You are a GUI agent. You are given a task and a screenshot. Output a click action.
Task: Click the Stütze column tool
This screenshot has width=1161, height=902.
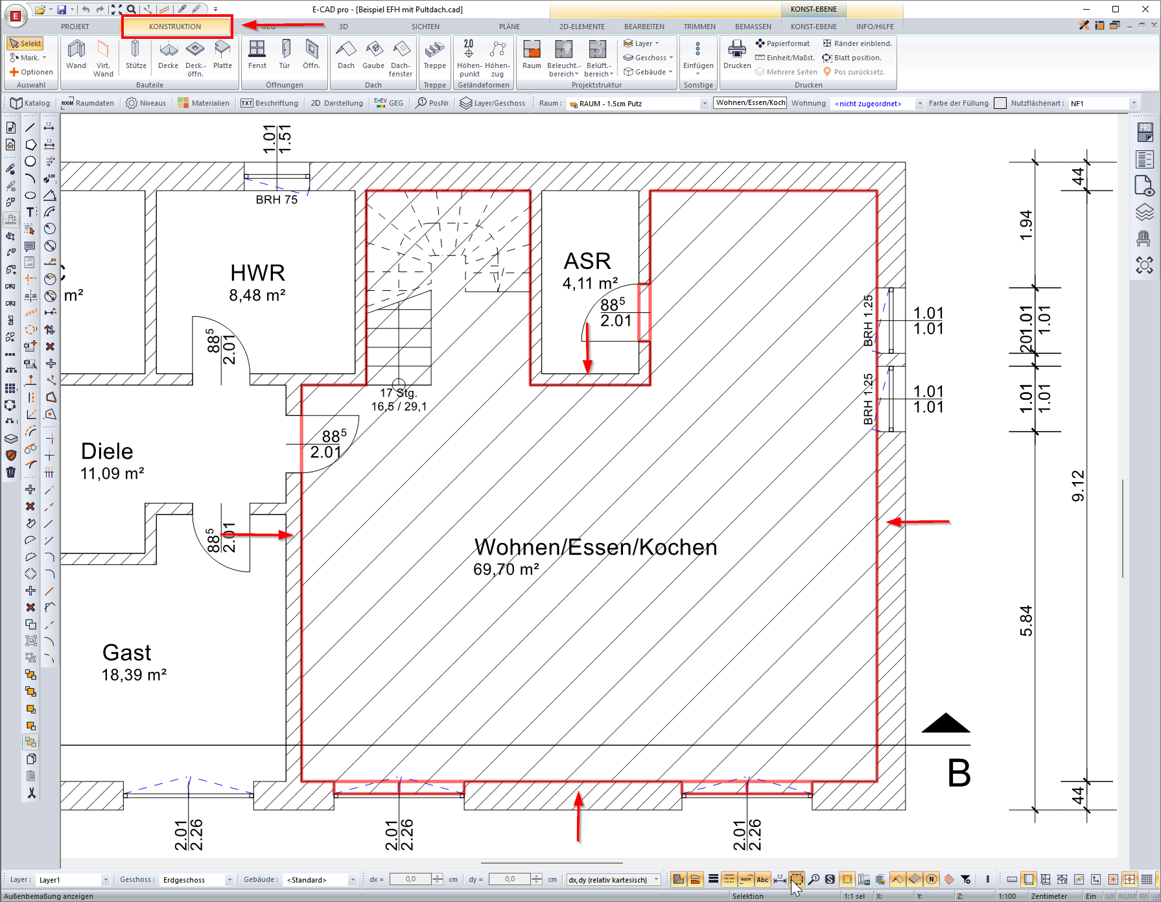point(135,54)
